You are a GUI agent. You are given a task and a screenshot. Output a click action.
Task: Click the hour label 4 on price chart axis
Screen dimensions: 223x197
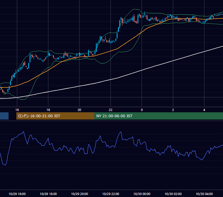pos(204,110)
